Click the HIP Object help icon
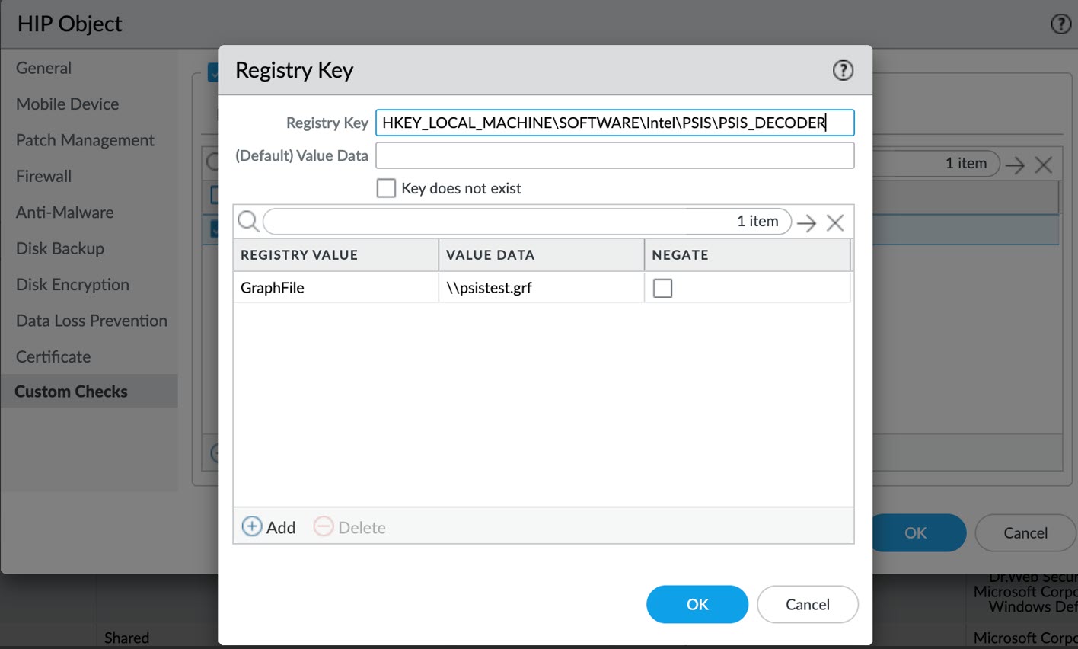Image resolution: width=1078 pixels, height=649 pixels. (1060, 24)
